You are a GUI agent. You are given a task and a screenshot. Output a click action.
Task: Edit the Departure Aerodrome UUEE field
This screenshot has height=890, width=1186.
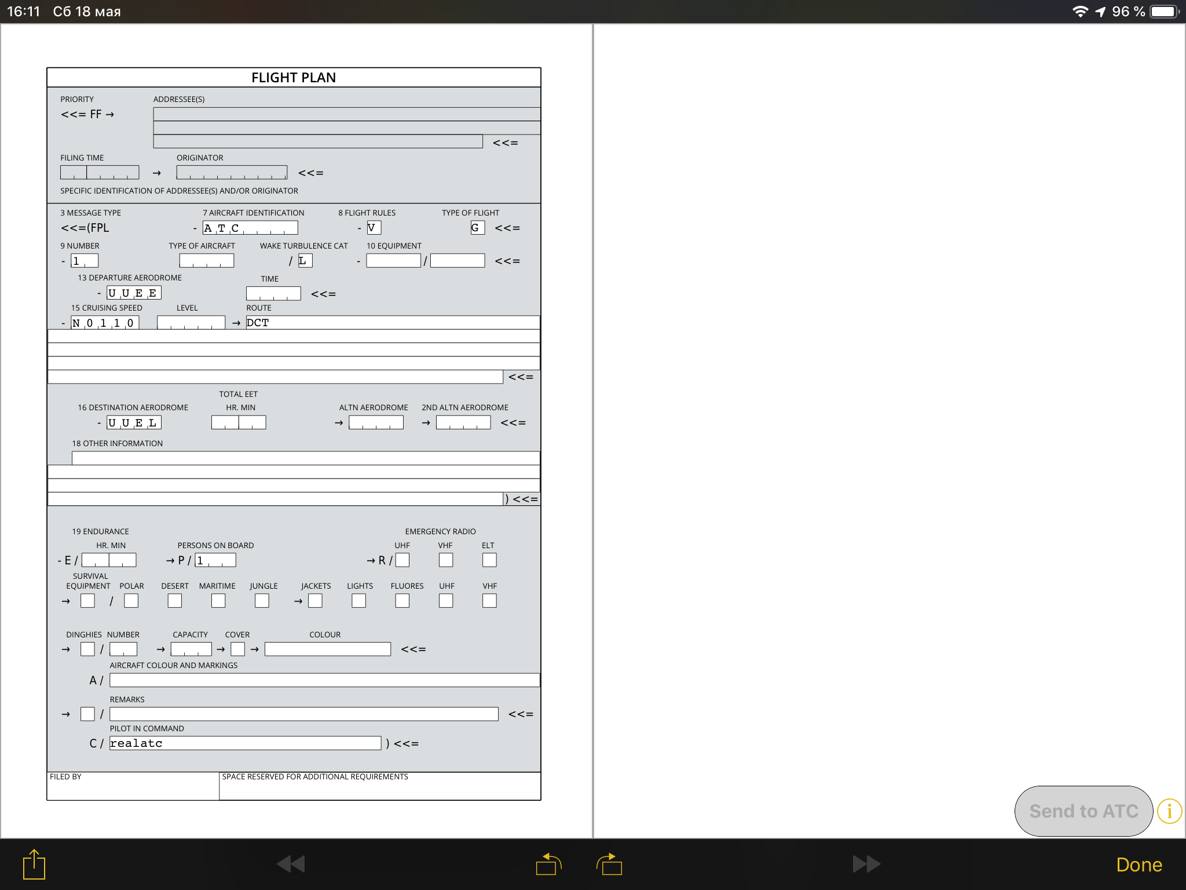(x=134, y=293)
